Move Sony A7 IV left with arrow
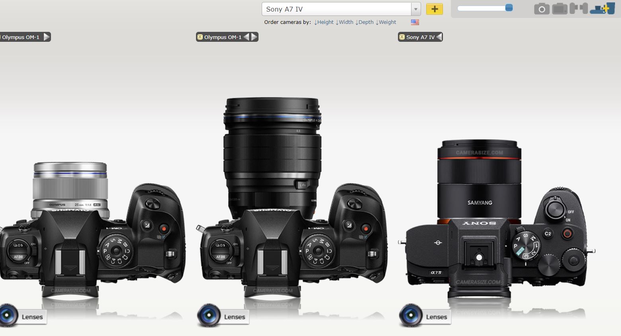 (439, 37)
